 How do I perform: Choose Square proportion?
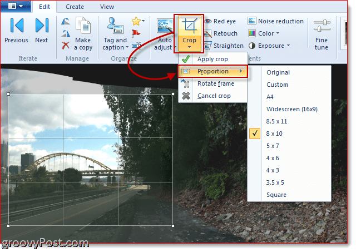(x=289, y=195)
